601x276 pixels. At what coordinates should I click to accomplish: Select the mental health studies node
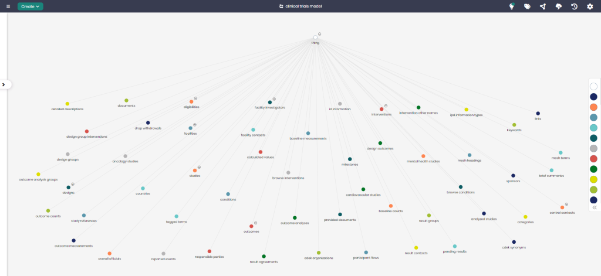(x=423, y=156)
